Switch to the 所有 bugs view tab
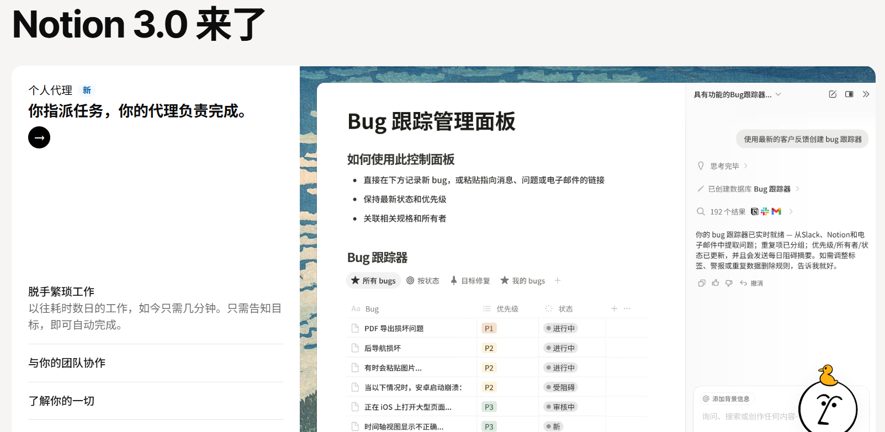 point(374,280)
